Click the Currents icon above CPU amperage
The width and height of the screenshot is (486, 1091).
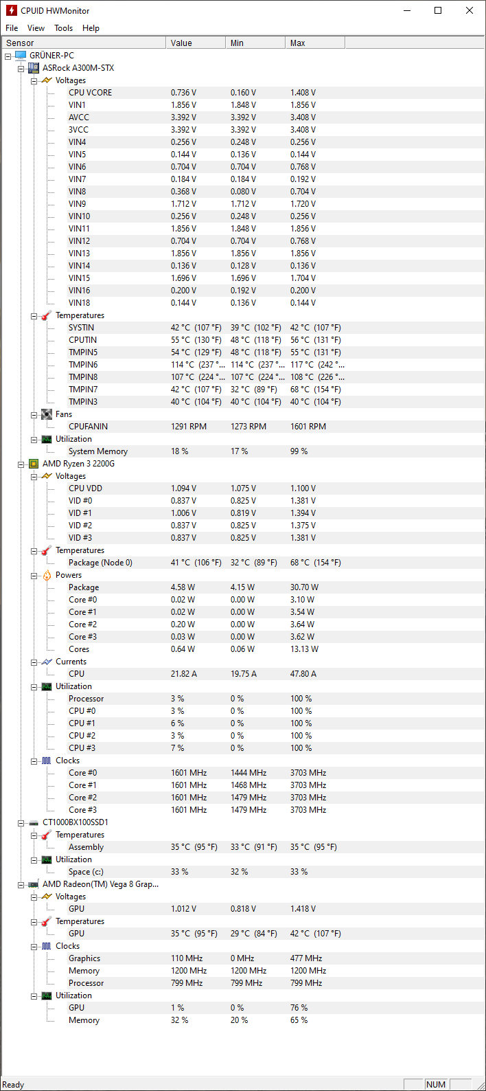point(46,661)
